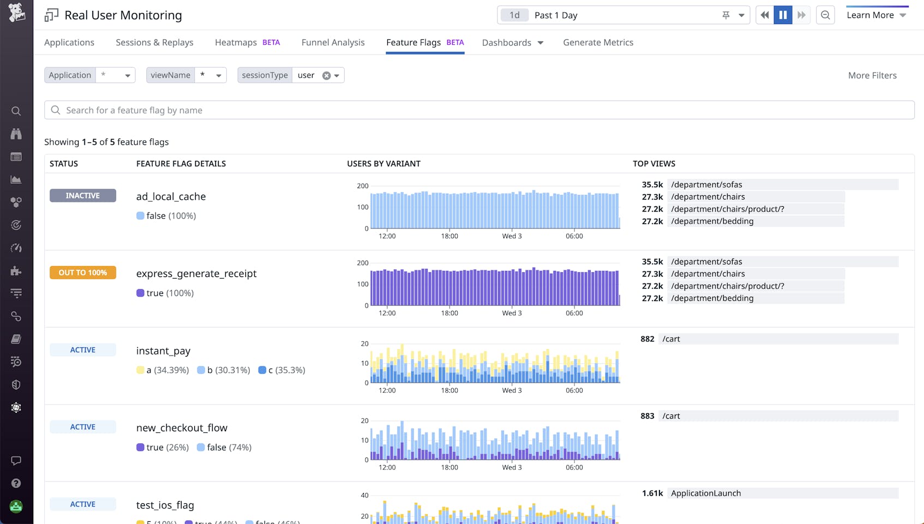Click the feedback chat bubble icon in sidebar
The width and height of the screenshot is (924, 524).
coord(16,461)
